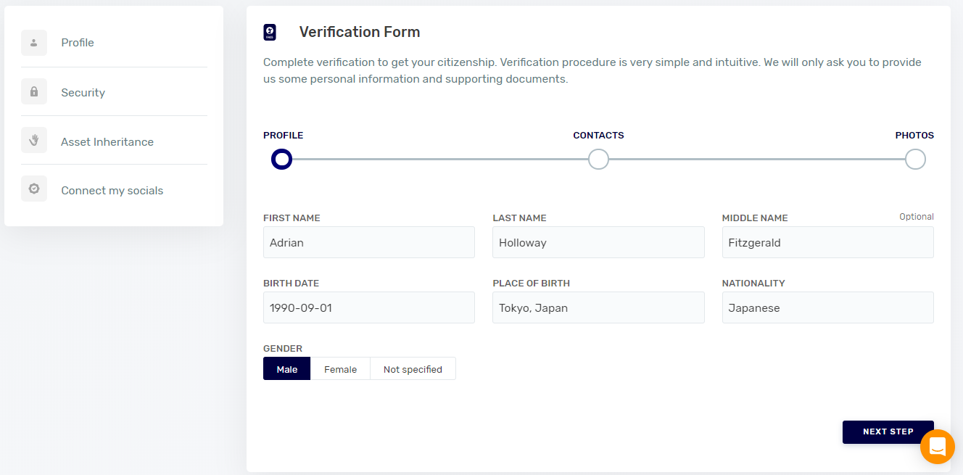Click the Profile person icon in sidebar
963x475 pixels.
[34, 43]
